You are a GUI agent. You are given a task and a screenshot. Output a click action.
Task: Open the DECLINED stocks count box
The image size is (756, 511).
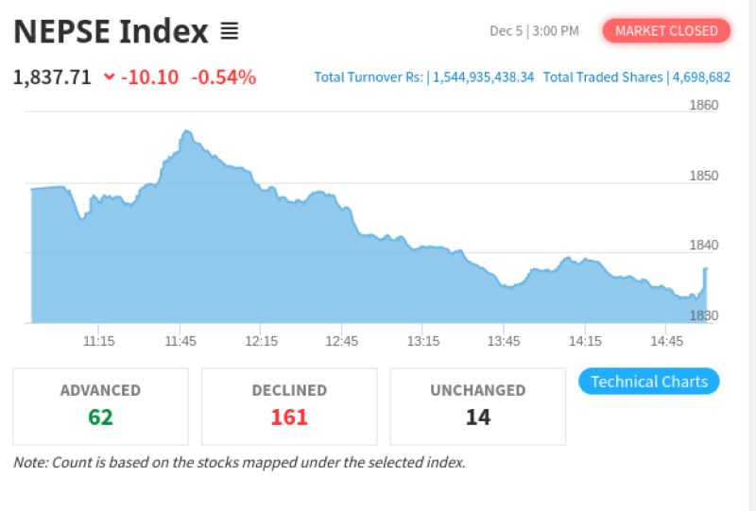coord(289,406)
